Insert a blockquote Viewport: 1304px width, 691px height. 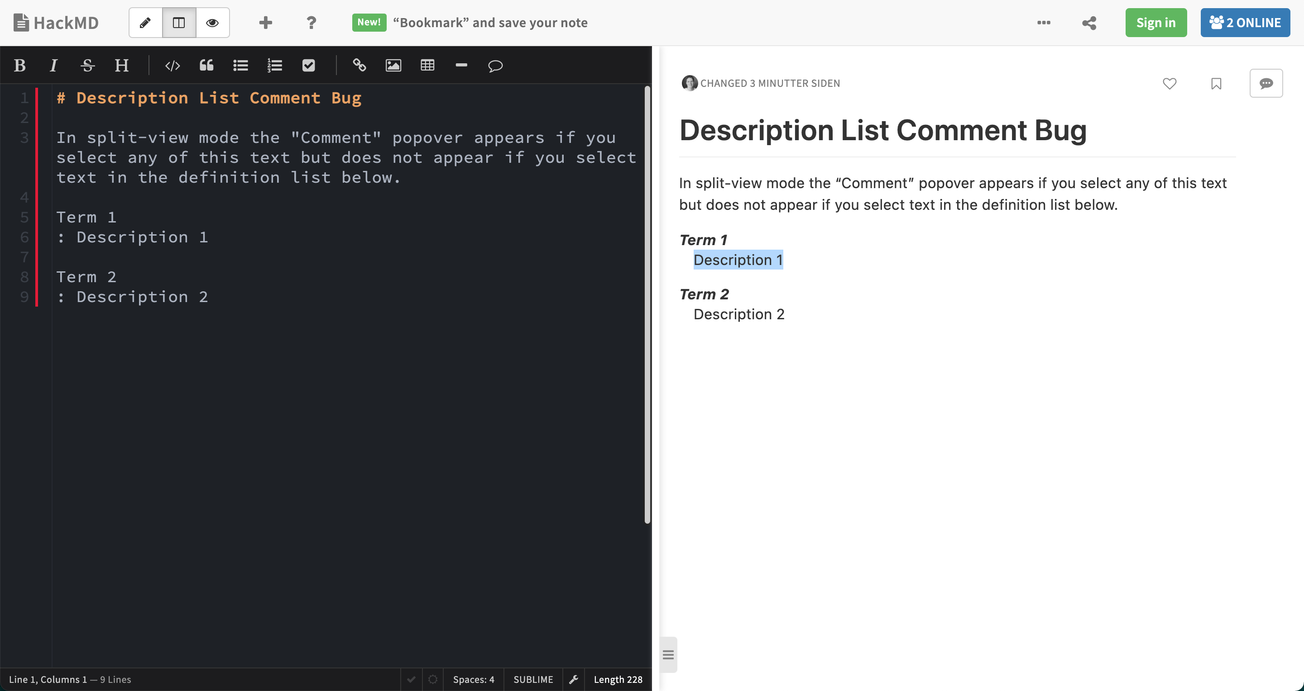coord(206,65)
